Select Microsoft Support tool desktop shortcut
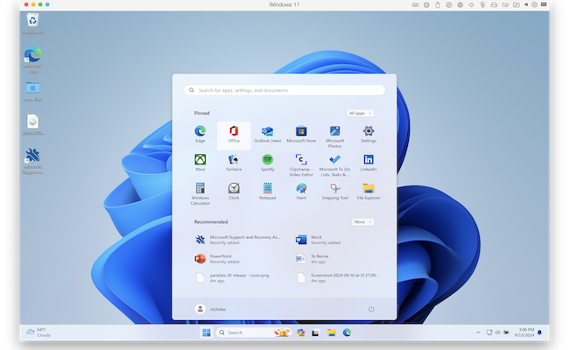569x350 pixels. click(x=32, y=161)
